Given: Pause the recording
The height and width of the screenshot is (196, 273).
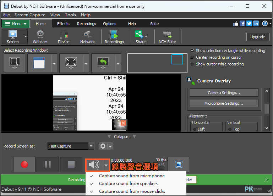Looking at the screenshot, I should 48,164.
